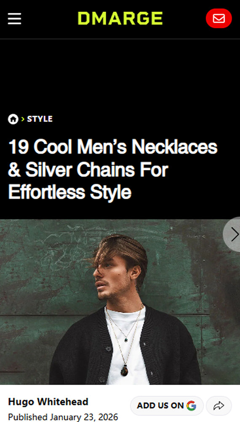Screen dimensions: 240x422
Task: Click the words Effortless Style in the title
Action: point(70,192)
